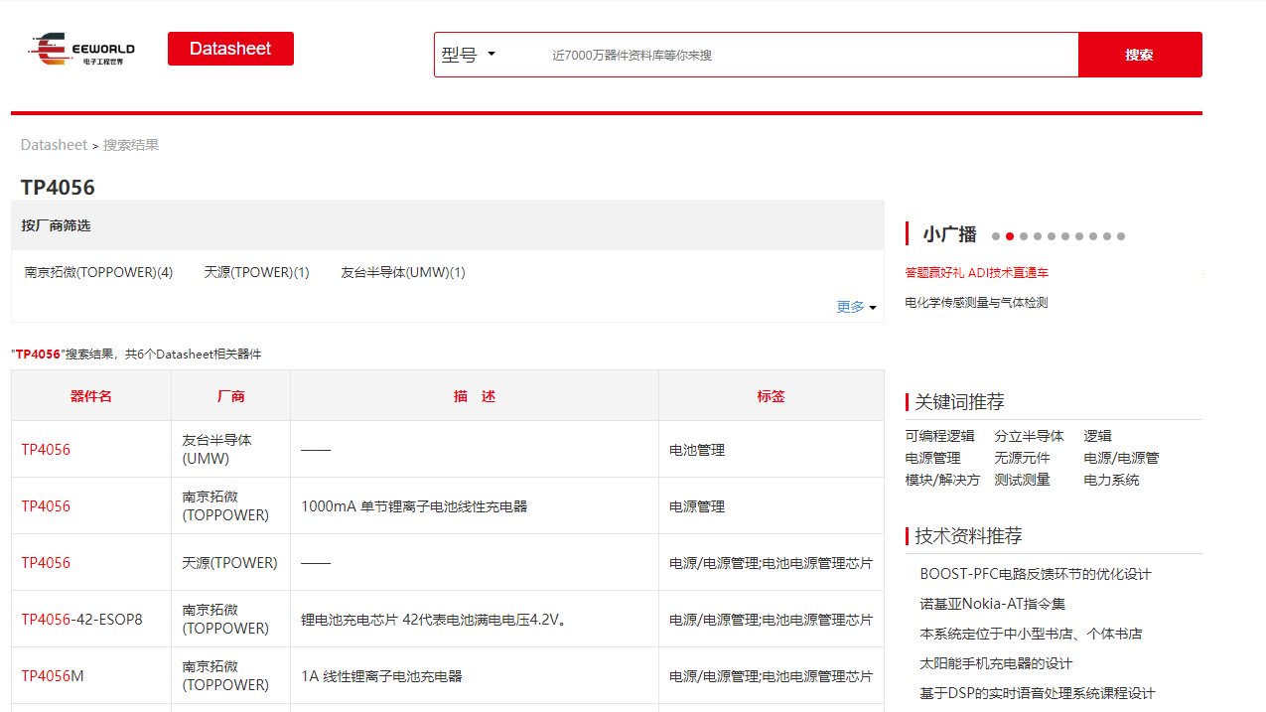Screen dimensions: 1266x712
Task: Open keyword 电力系统
Action: point(1112,480)
